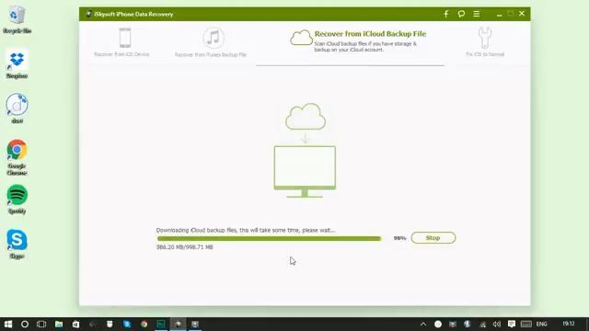
Task: Open the Facebook share icon
Action: point(445,14)
